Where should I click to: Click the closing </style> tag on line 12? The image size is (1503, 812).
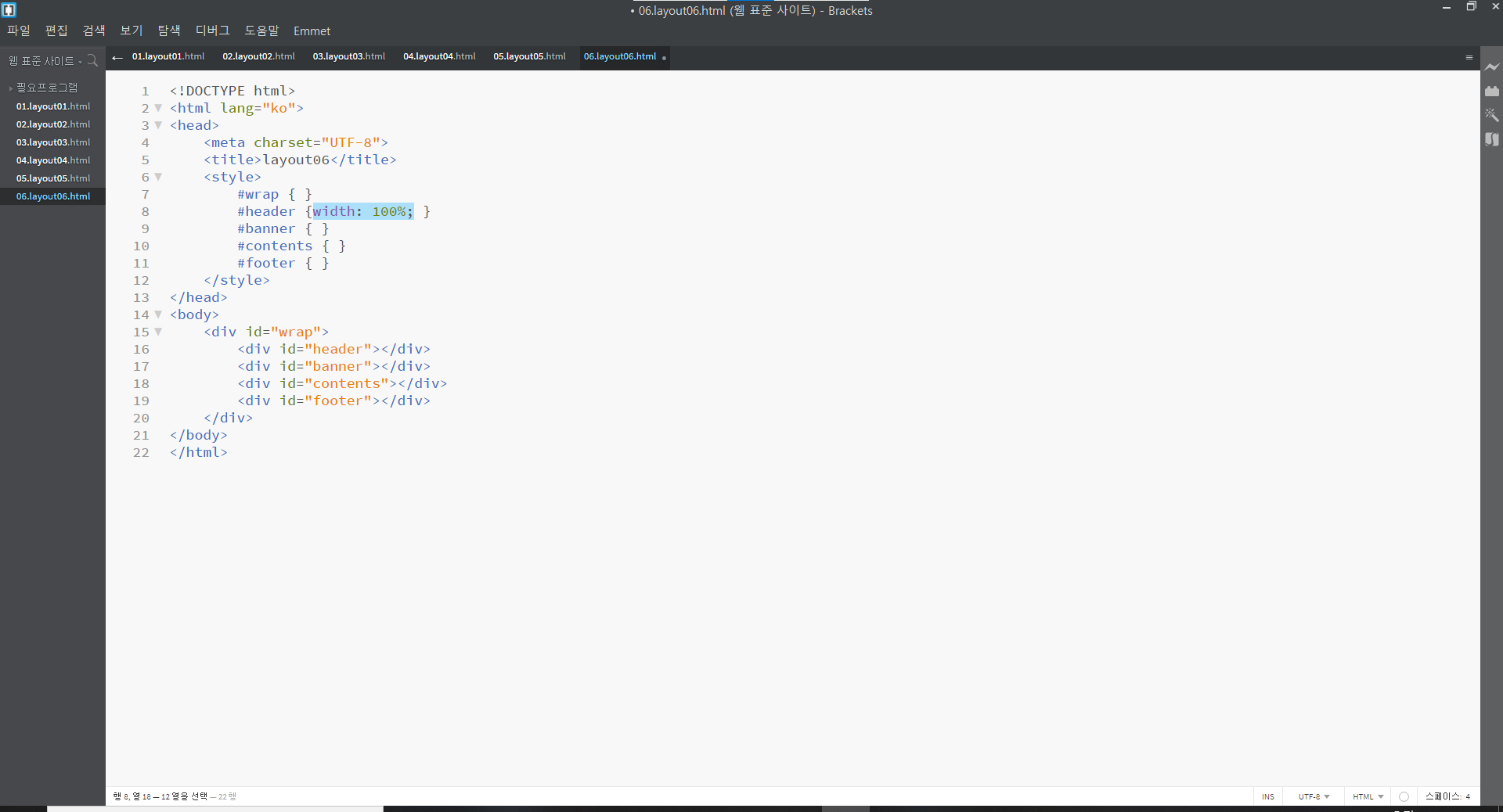click(236, 280)
